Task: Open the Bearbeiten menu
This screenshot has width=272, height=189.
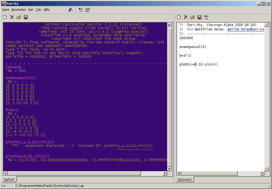Action: coord(19,10)
